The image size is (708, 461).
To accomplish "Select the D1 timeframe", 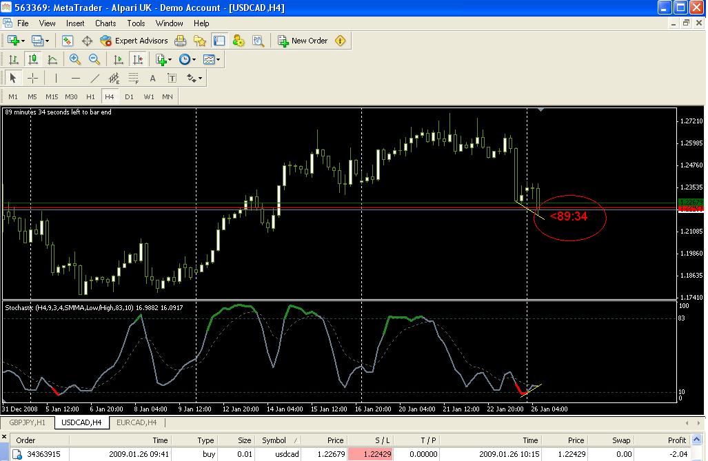I will point(129,96).
